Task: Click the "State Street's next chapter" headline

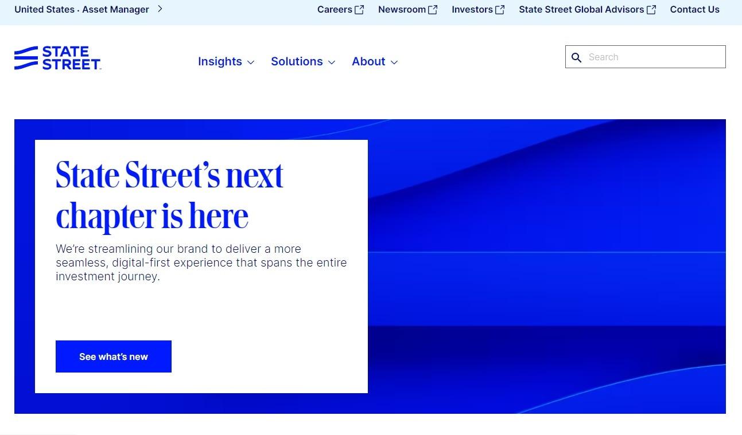Action: 169,195
